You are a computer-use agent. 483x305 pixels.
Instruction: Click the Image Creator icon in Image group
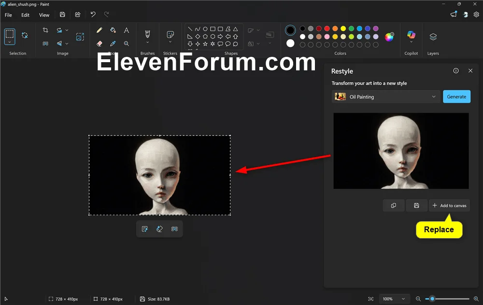[80, 37]
